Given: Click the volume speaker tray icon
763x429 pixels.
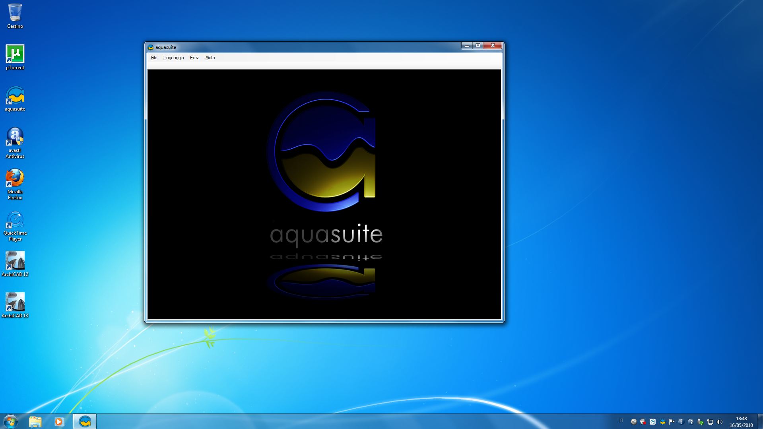Looking at the screenshot, I should point(720,422).
